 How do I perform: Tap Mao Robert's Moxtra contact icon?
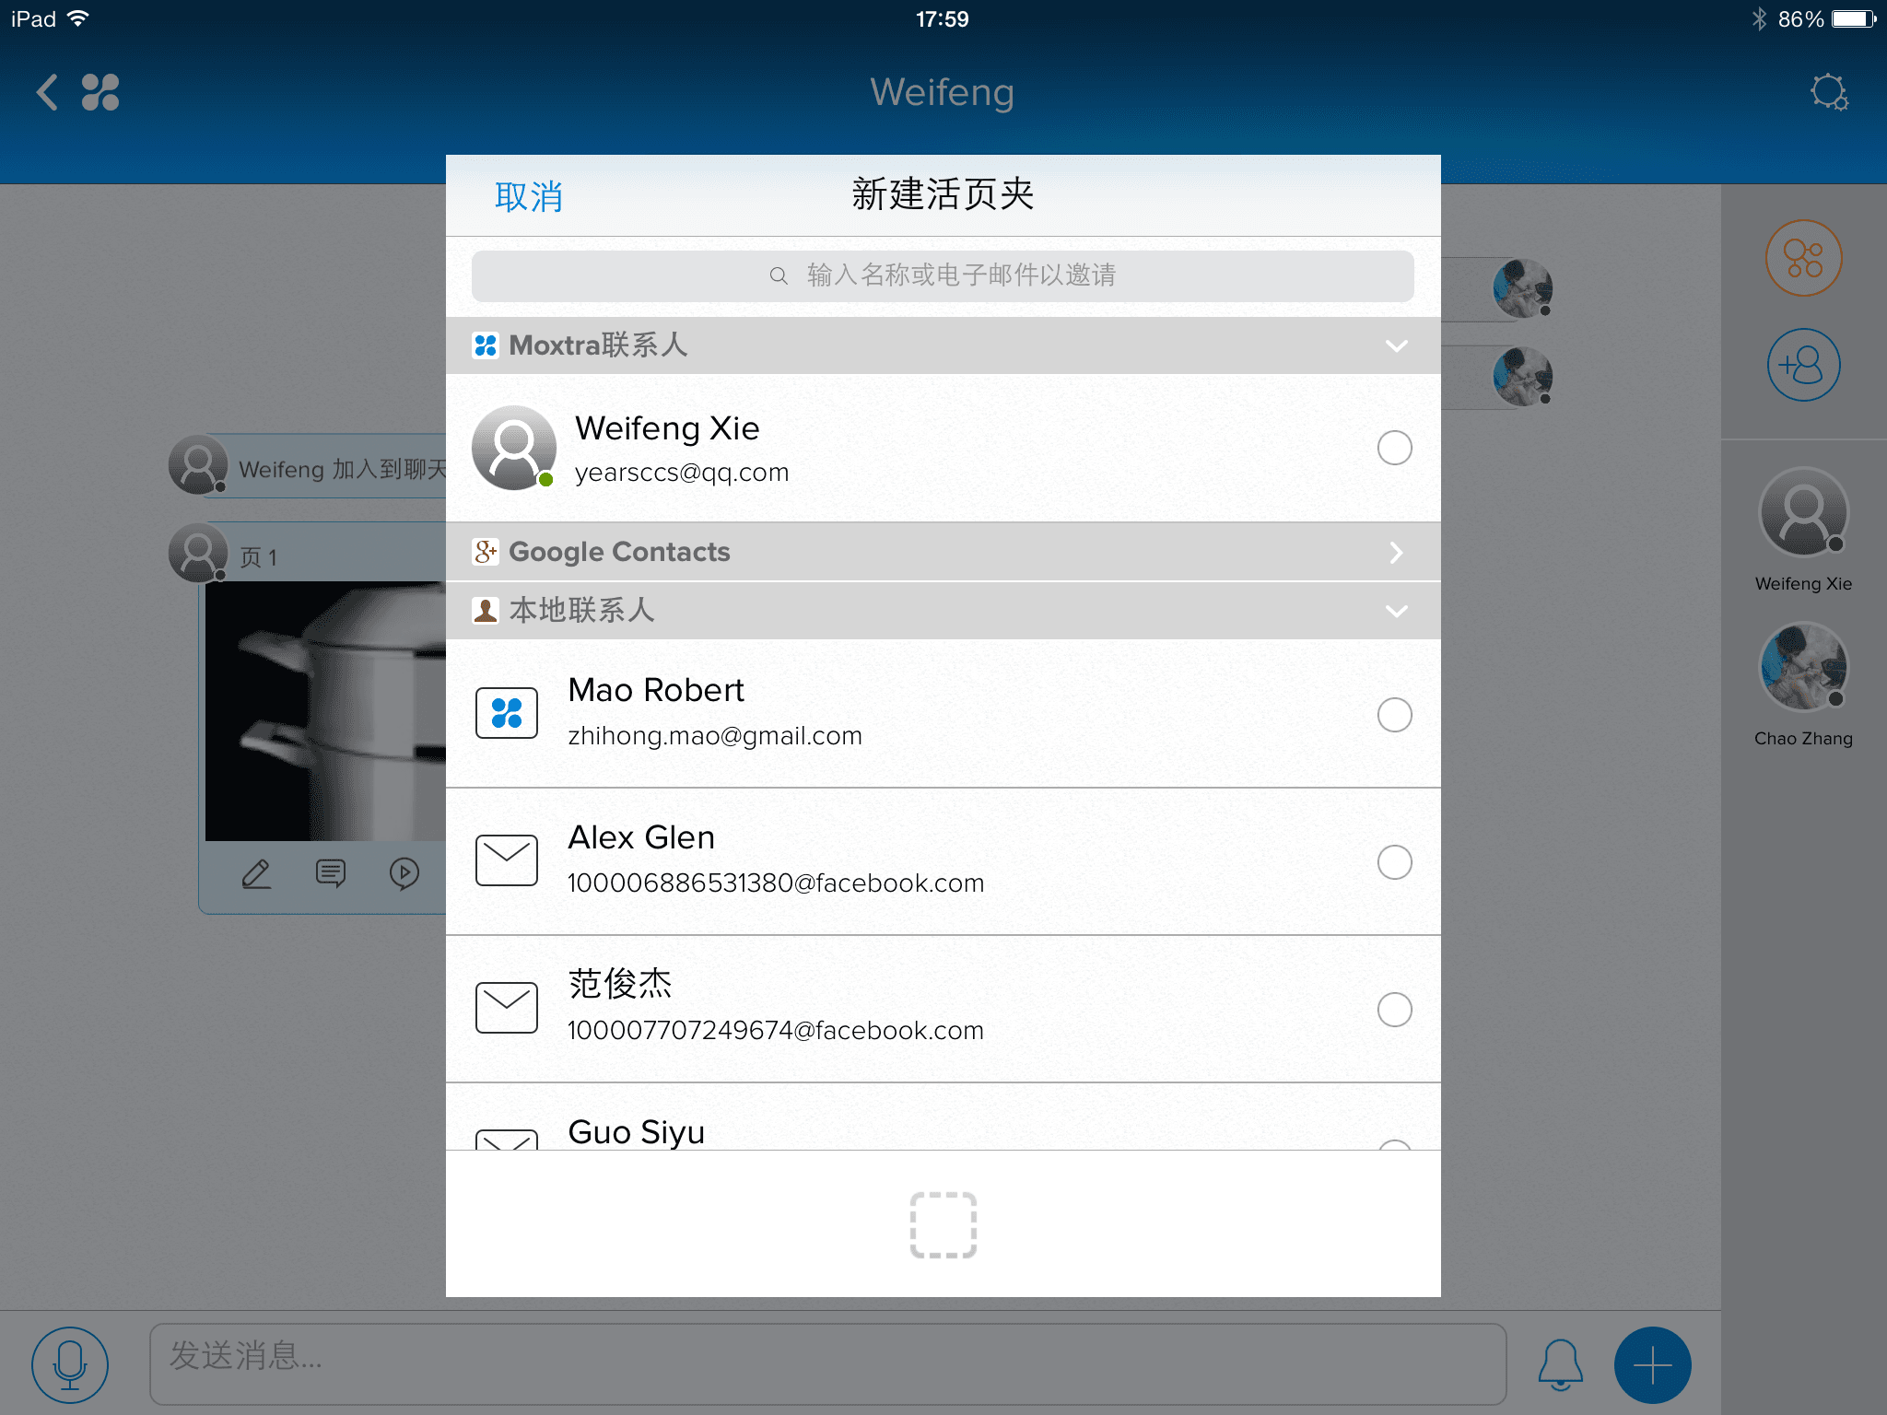tap(507, 713)
